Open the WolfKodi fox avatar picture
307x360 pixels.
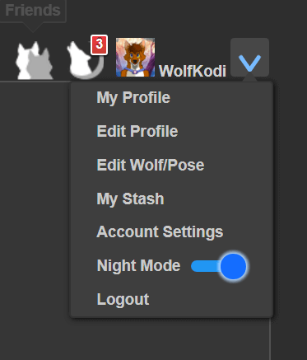[x=135, y=58]
